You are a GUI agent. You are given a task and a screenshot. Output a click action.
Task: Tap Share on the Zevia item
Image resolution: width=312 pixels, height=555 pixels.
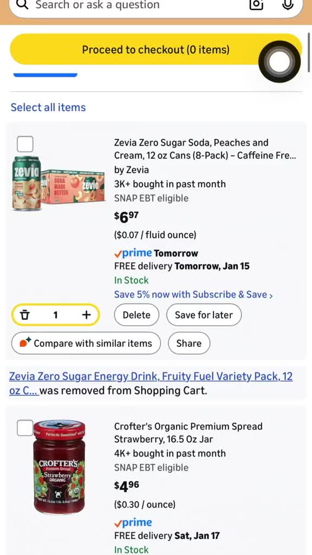pos(188,343)
